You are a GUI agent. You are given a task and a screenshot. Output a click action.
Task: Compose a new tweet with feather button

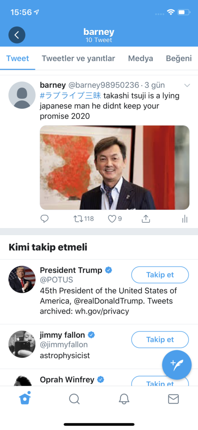pyautogui.click(x=177, y=365)
